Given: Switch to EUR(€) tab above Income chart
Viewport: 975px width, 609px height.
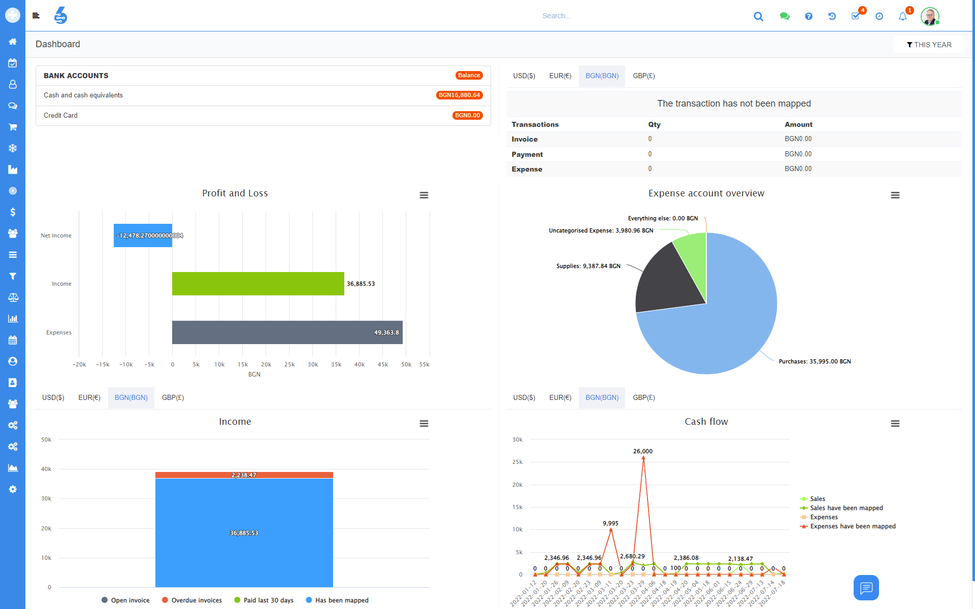Looking at the screenshot, I should [89, 397].
